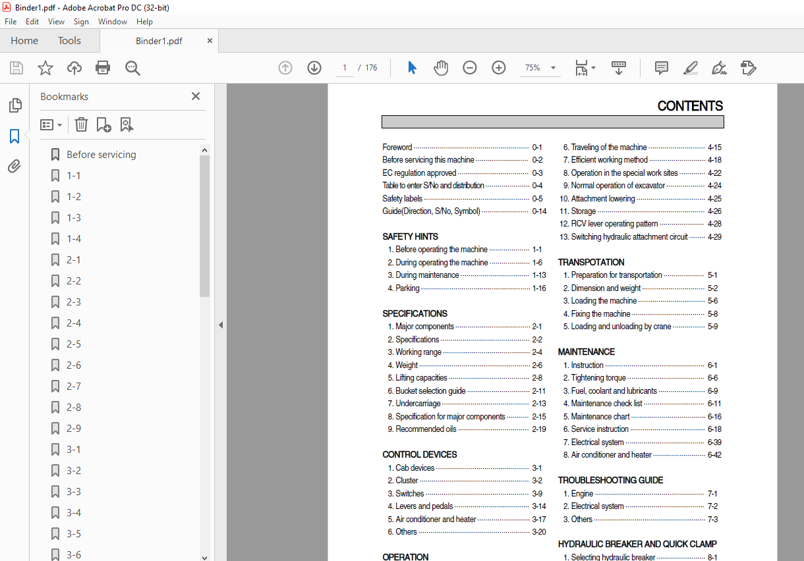Toggle the Bookmarks navigation panel icon
The width and height of the screenshot is (804, 561).
click(x=14, y=136)
